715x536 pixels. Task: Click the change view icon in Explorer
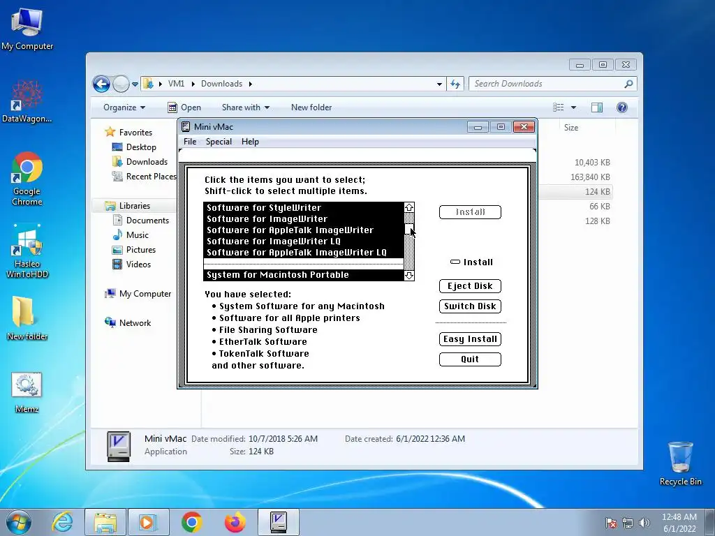pyautogui.click(x=559, y=107)
